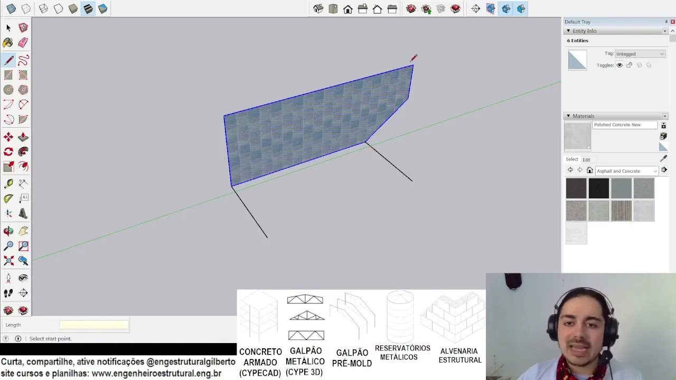The height and width of the screenshot is (380, 676).
Task: Select the 2 Point Arc tool
Action: pyautogui.click(x=23, y=104)
